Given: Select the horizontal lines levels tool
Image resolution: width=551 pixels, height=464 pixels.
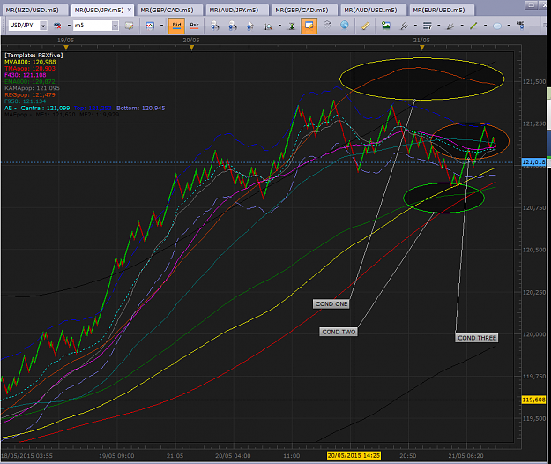Looking at the screenshot, I should (x=427, y=26).
